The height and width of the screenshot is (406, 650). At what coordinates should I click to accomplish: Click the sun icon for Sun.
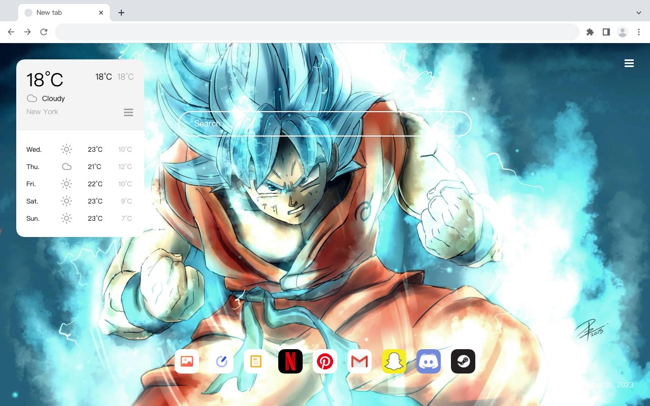pos(67,218)
